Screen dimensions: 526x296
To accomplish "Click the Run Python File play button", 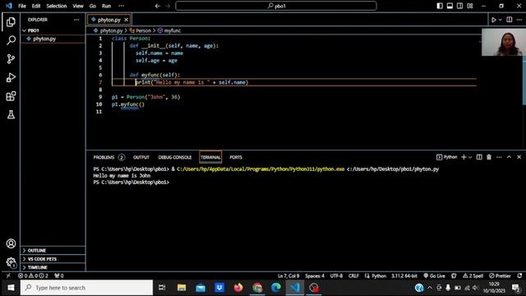I will [x=493, y=20].
